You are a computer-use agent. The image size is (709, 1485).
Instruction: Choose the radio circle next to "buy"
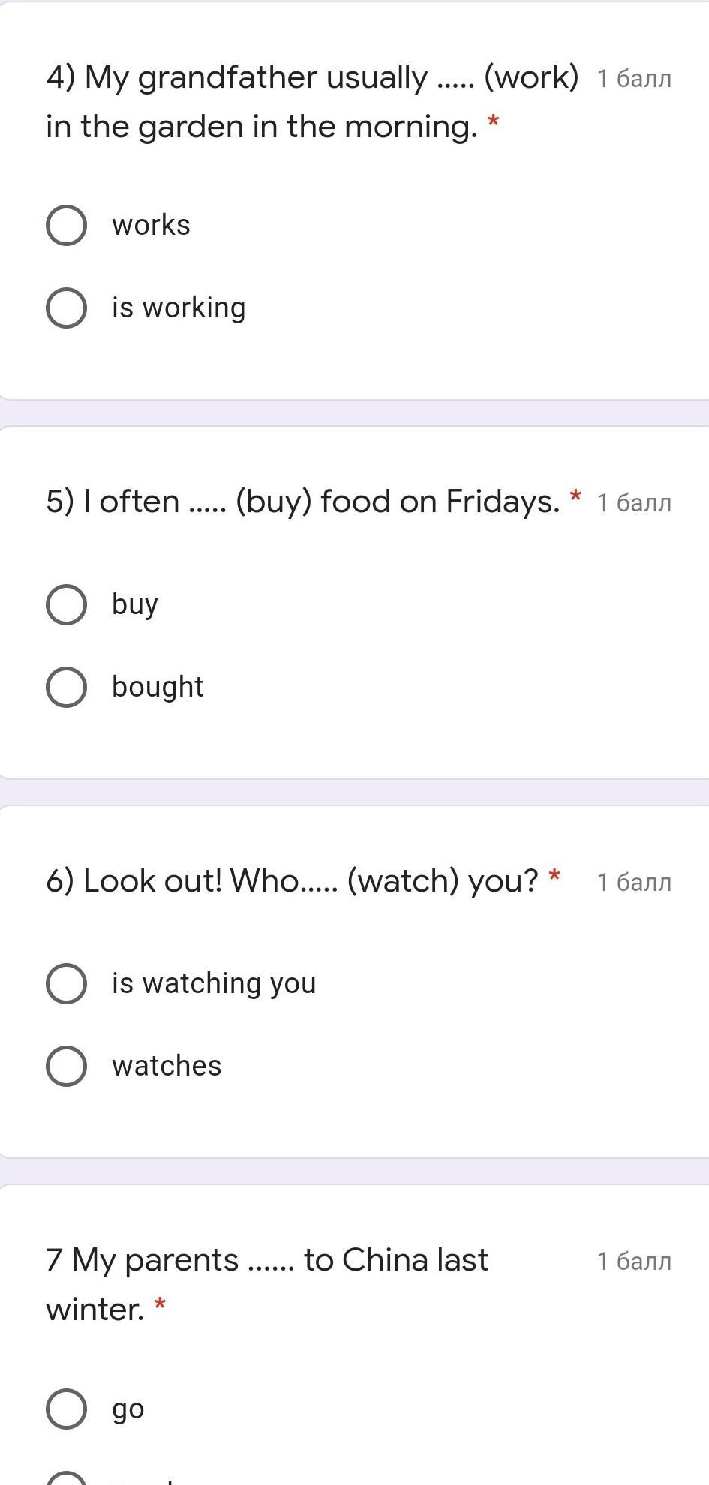(66, 604)
